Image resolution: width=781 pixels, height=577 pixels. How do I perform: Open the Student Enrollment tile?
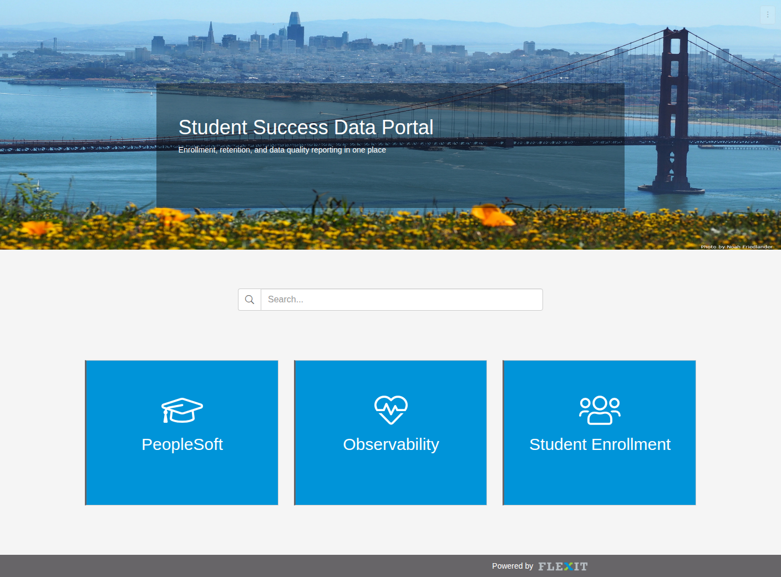[x=599, y=433]
